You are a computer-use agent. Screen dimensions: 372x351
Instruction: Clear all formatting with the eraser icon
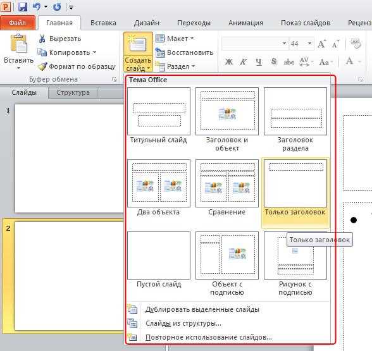point(356,44)
